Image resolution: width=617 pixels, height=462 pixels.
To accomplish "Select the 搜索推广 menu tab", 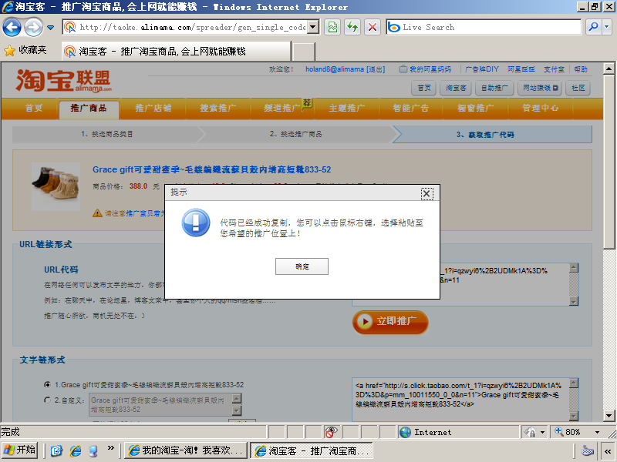I will coord(217,108).
